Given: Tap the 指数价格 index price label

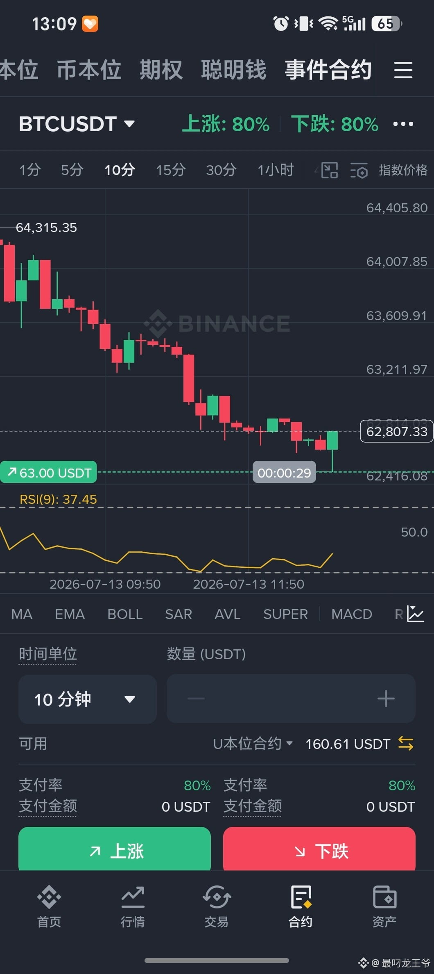Looking at the screenshot, I should [403, 170].
